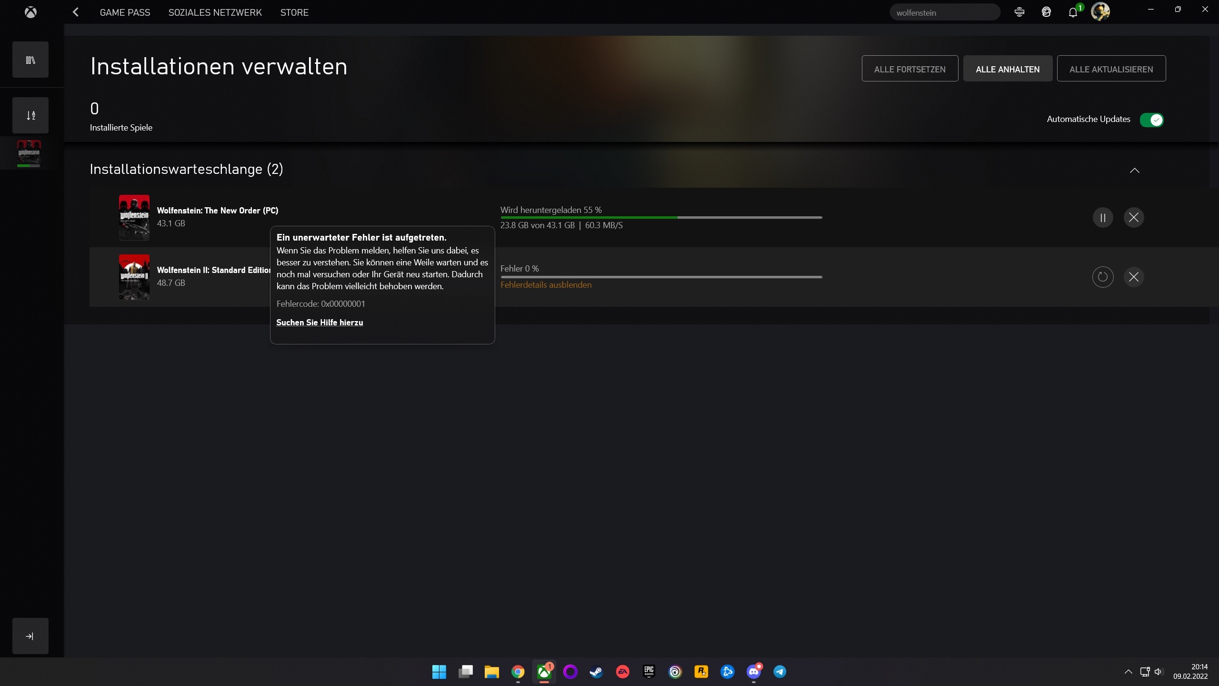Viewport: 1219px width, 686px height.
Task: Open File Explorer from taskbar
Action: (491, 672)
